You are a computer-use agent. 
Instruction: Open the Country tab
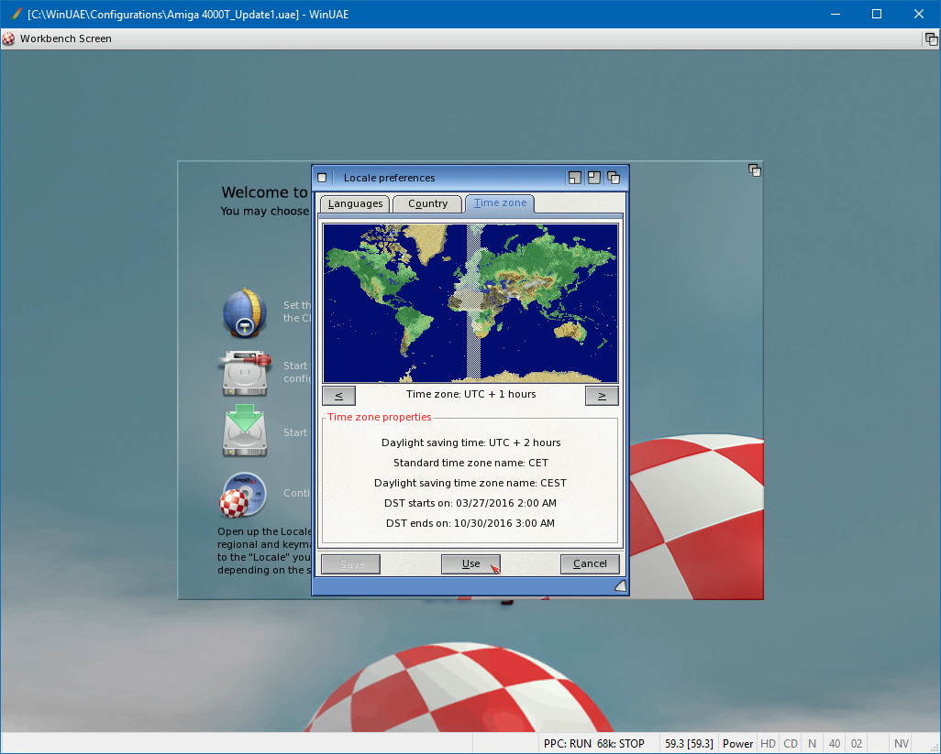(x=427, y=203)
